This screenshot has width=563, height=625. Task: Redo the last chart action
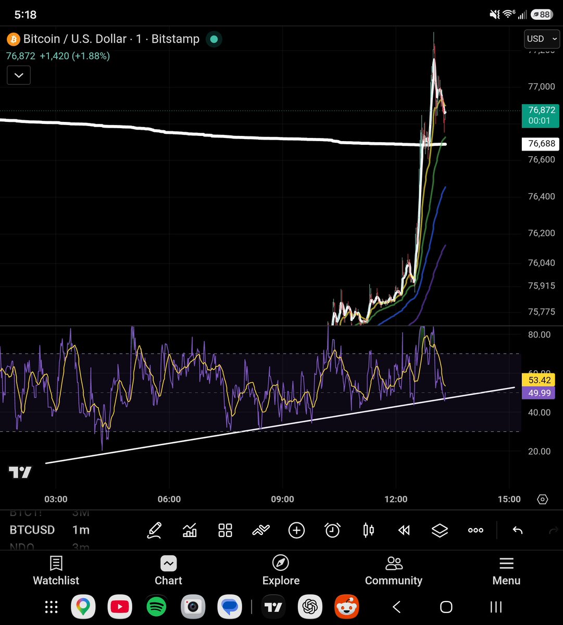pyautogui.click(x=553, y=530)
